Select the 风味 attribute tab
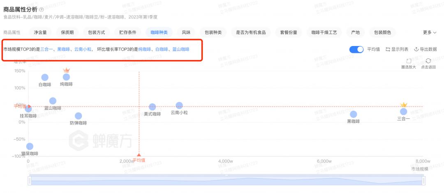 [186, 32]
